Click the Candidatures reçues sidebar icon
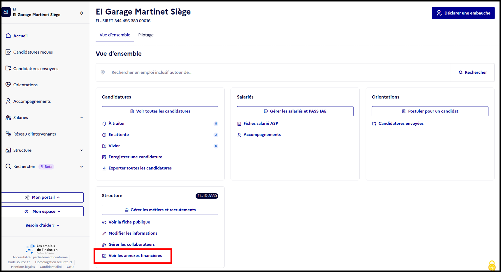This screenshot has height=272, width=501. pos(8,52)
